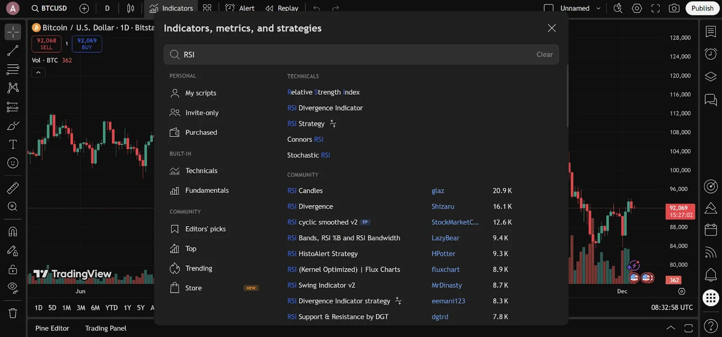Viewport: 722px width, 337px height.
Task: Take a chart snapshot with camera icon
Action: 674,8
